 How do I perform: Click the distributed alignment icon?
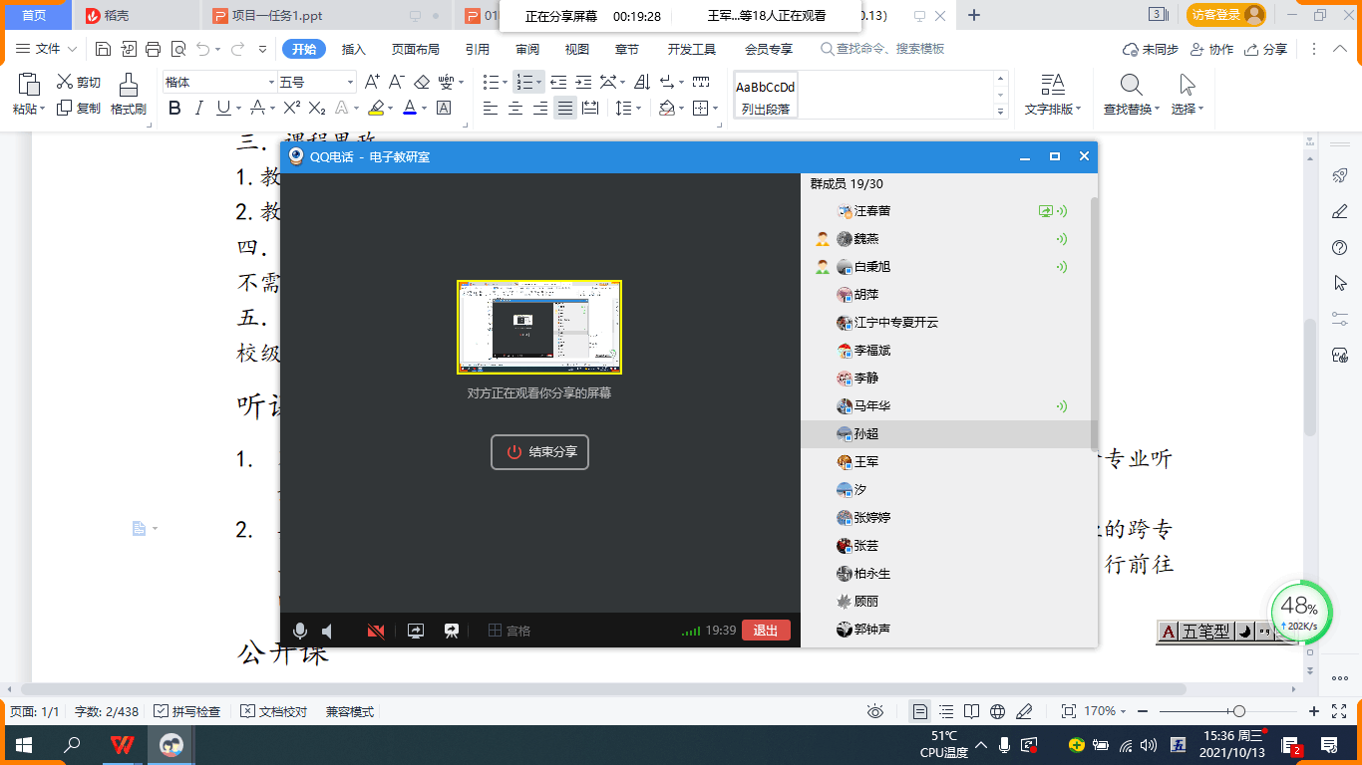590,108
